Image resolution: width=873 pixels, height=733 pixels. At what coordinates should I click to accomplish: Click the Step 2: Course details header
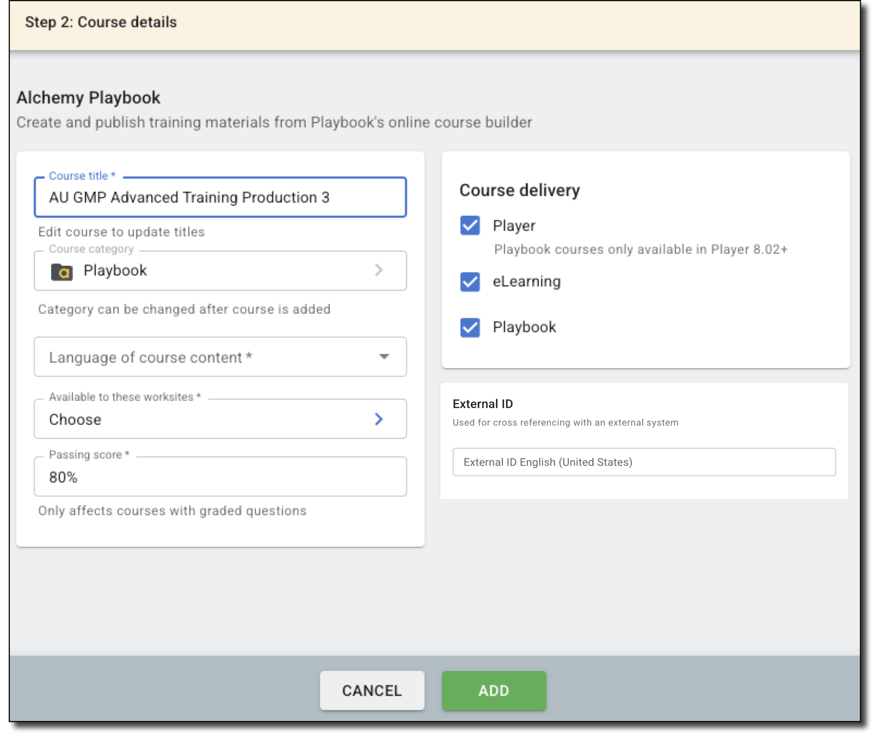101,22
